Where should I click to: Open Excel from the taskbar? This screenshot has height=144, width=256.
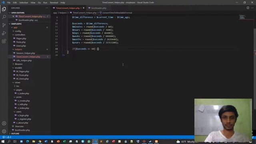click(64, 141)
